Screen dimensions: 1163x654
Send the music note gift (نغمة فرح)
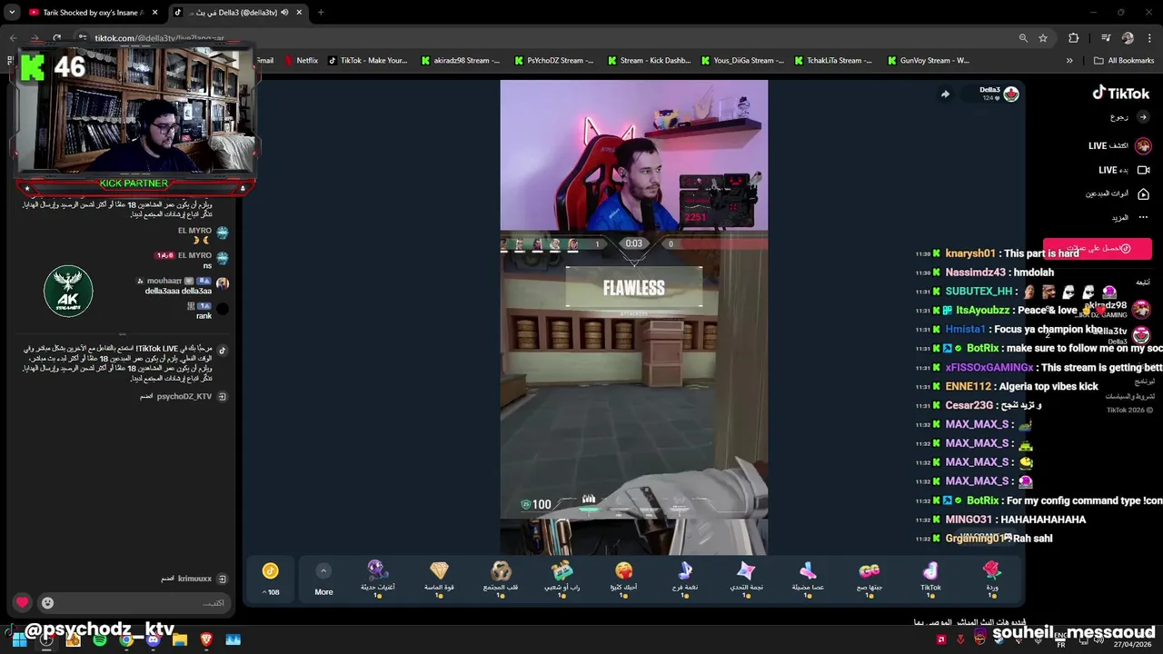click(x=685, y=578)
